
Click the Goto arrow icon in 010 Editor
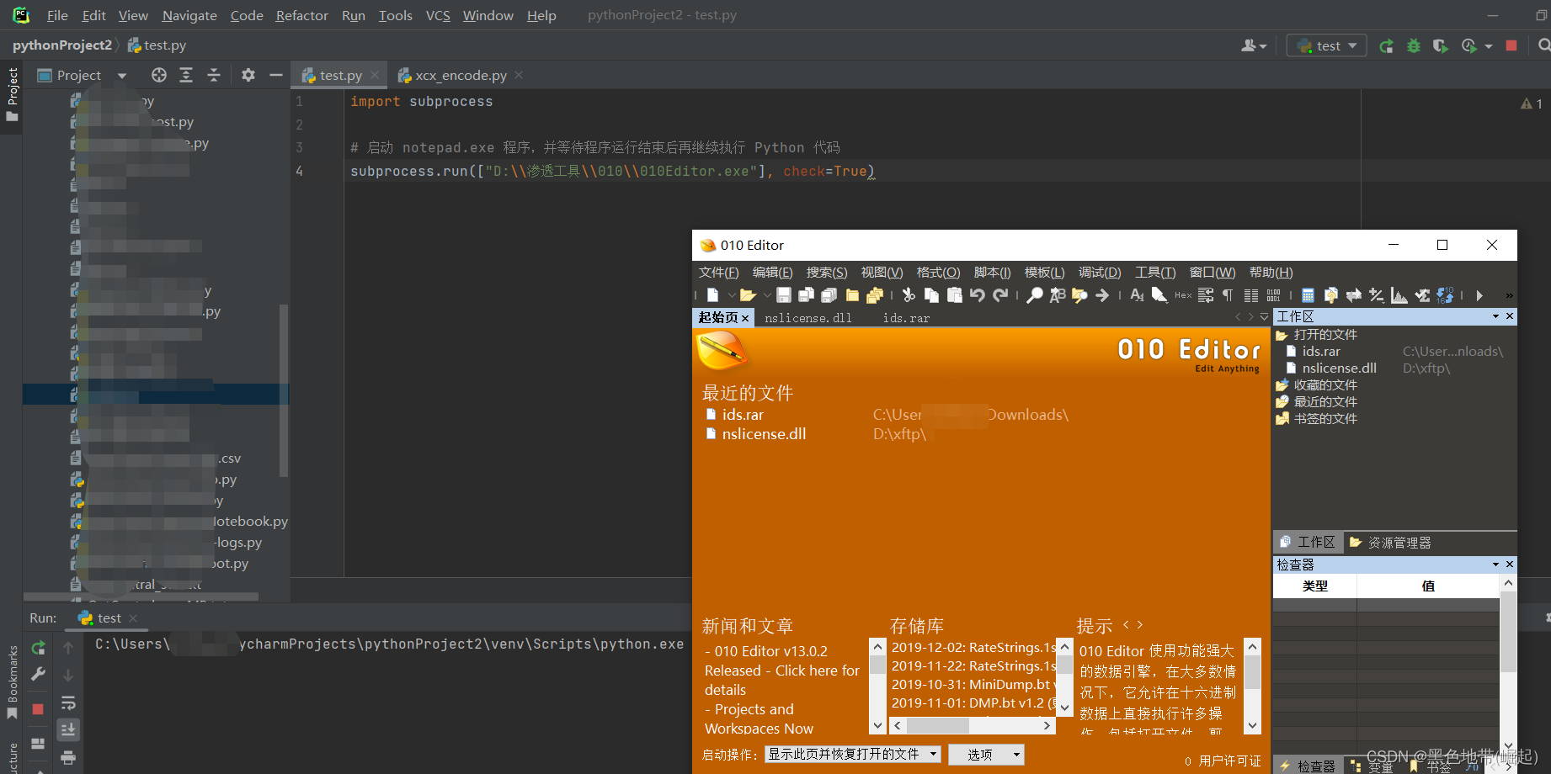1102,295
